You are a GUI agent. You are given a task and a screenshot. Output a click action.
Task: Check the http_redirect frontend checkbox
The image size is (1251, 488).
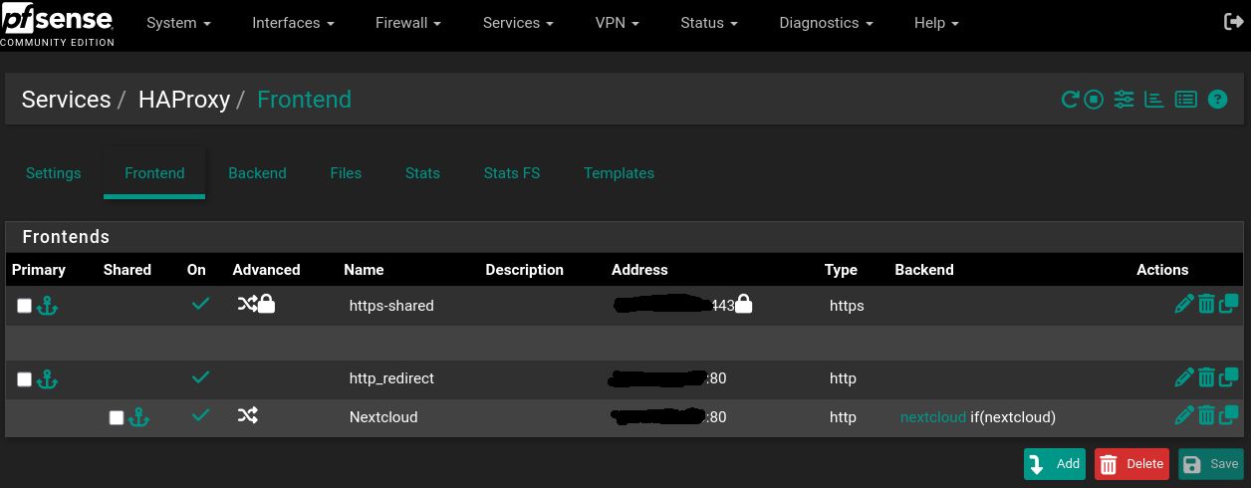pyautogui.click(x=25, y=379)
